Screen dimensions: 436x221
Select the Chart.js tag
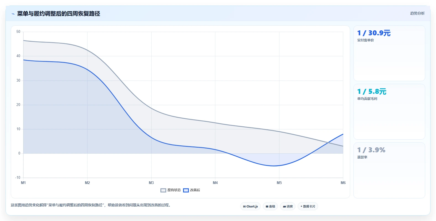[x=250, y=206]
